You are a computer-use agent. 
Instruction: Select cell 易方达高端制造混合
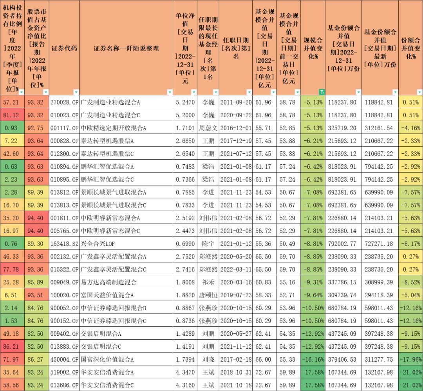[x=126, y=282]
